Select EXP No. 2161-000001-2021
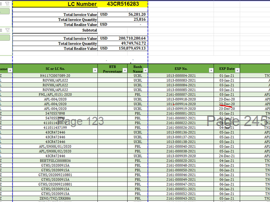The image size is (270, 202). tap(181, 113)
